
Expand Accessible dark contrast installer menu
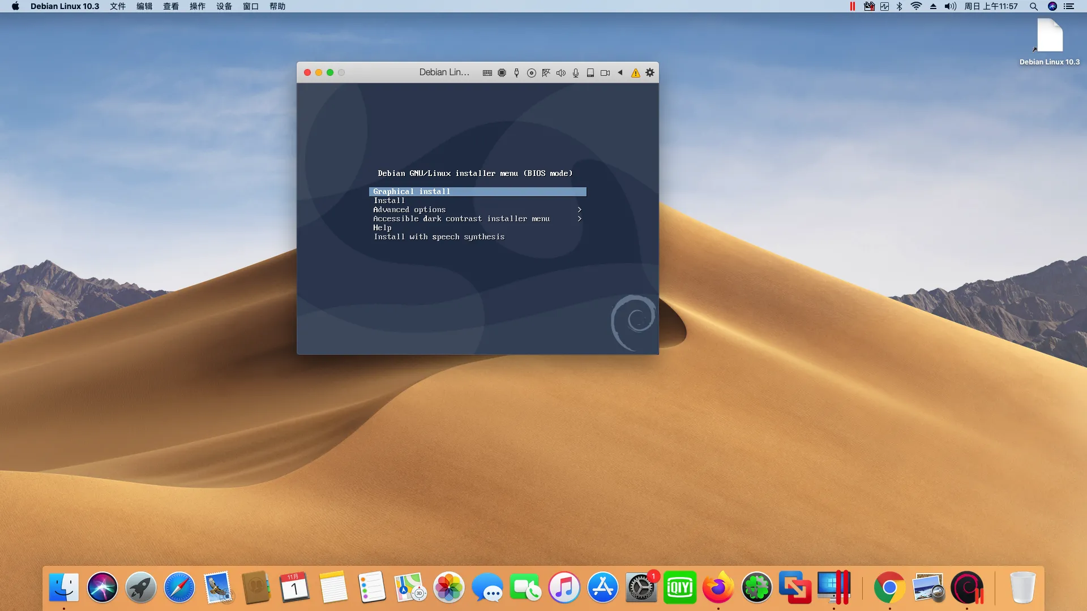[x=477, y=219]
